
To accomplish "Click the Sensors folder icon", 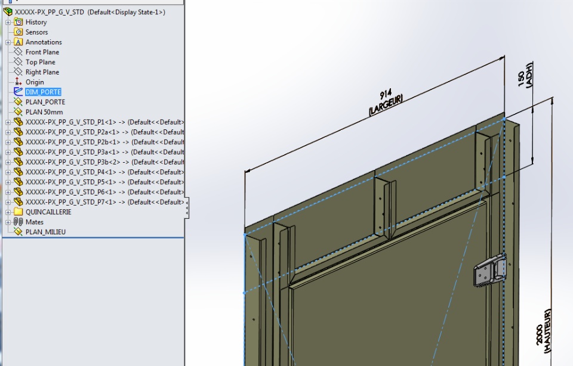I will pos(19,32).
